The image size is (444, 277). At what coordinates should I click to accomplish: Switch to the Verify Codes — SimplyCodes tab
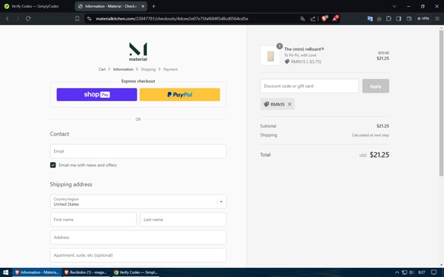click(x=35, y=6)
